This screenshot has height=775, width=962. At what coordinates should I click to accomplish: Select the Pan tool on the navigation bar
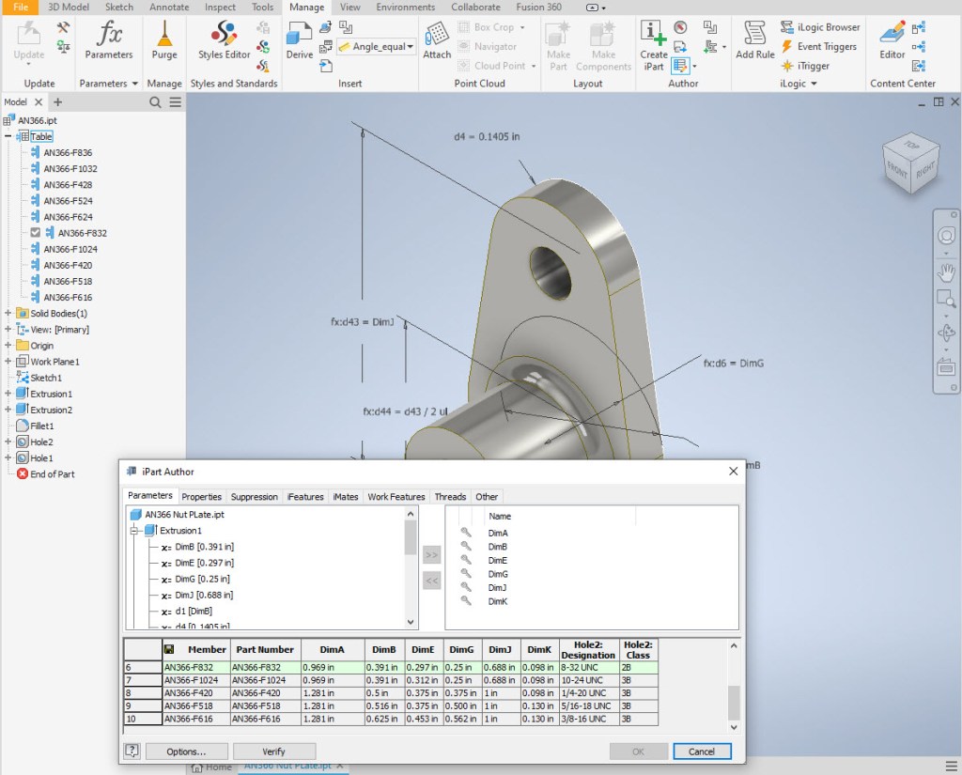[x=947, y=274]
